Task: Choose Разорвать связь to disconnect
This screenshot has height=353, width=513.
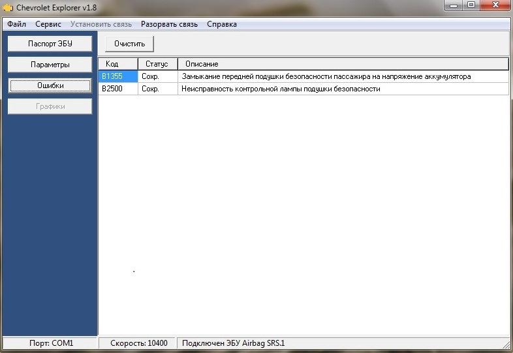Action: (x=169, y=24)
